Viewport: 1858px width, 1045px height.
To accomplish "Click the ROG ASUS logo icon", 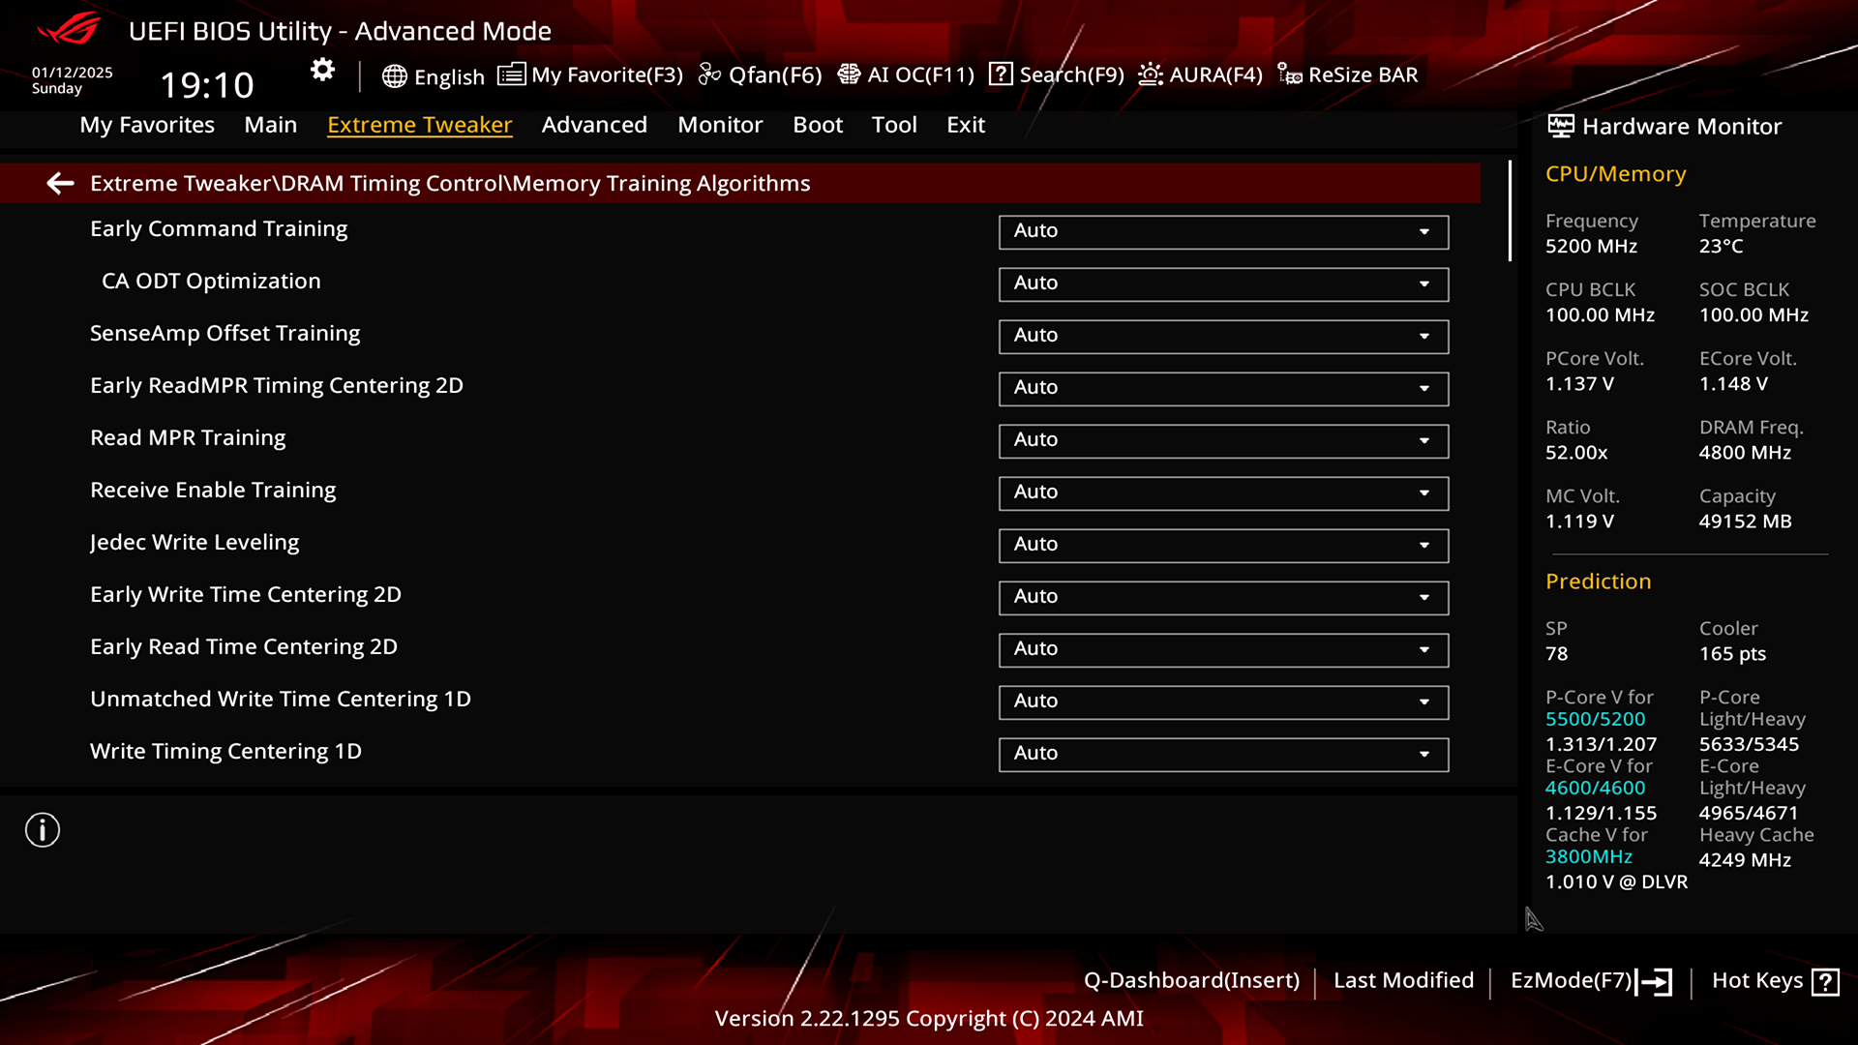I will coord(71,28).
